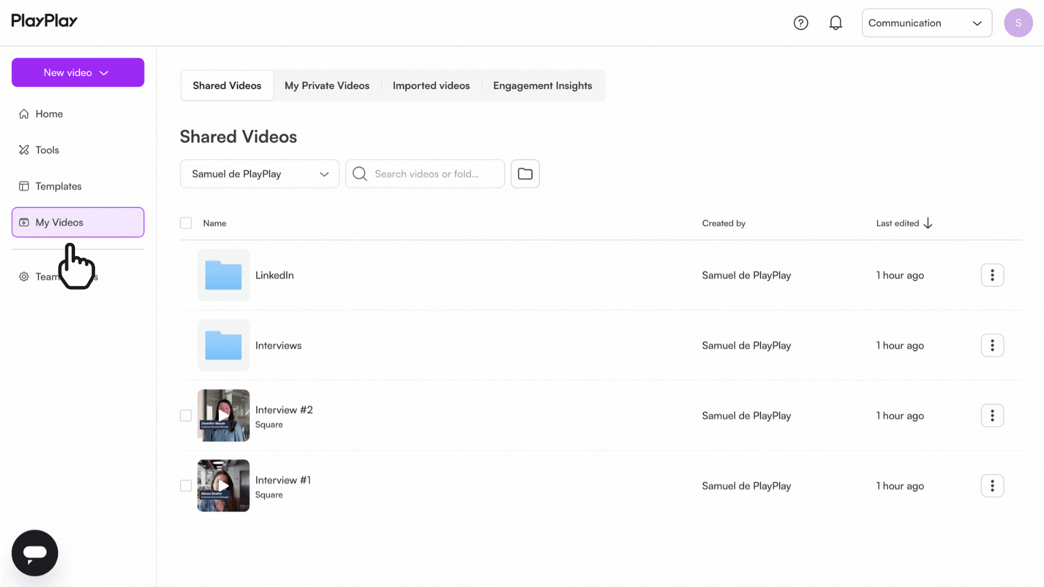This screenshot has width=1044, height=587.
Task: Create a new folder with folder button
Action: pyautogui.click(x=525, y=174)
